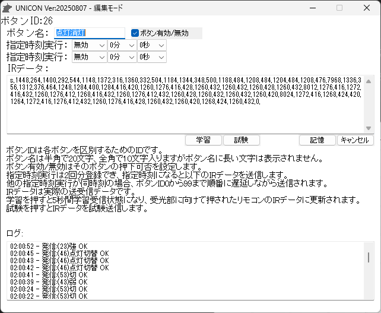Expand first row 0分 minutes dropdown
Image resolution: width=381 pixels, height=313 pixels.
(122, 45)
